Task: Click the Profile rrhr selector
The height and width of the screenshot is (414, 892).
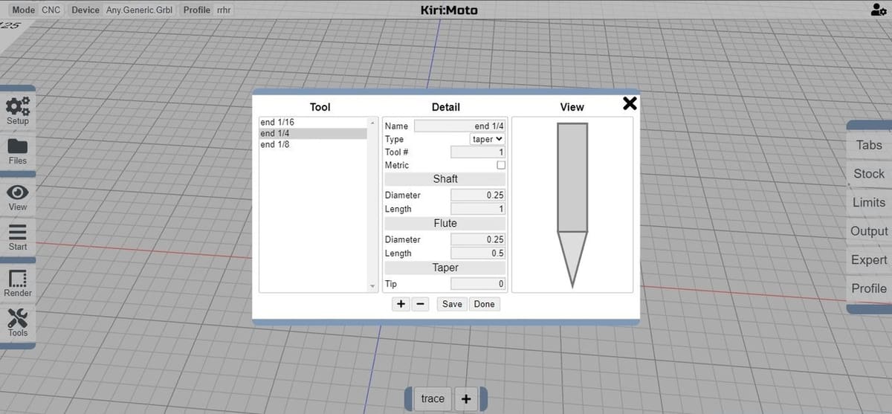Action: tap(207, 10)
